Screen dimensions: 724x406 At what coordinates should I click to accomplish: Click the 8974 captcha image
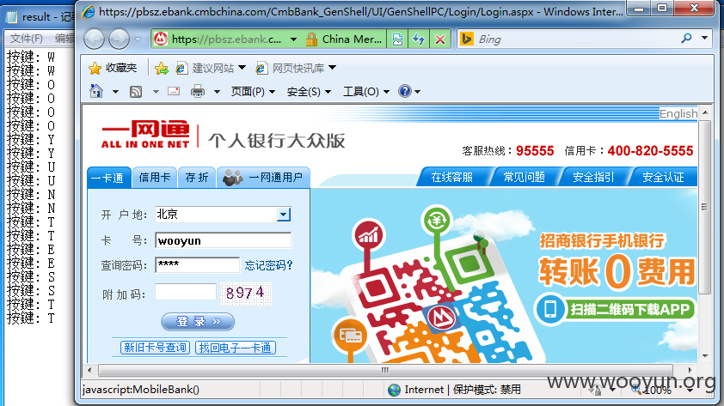(246, 293)
